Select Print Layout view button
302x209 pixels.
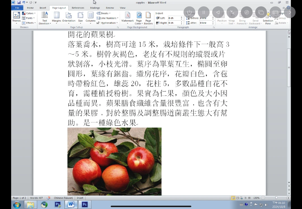pos(233,198)
